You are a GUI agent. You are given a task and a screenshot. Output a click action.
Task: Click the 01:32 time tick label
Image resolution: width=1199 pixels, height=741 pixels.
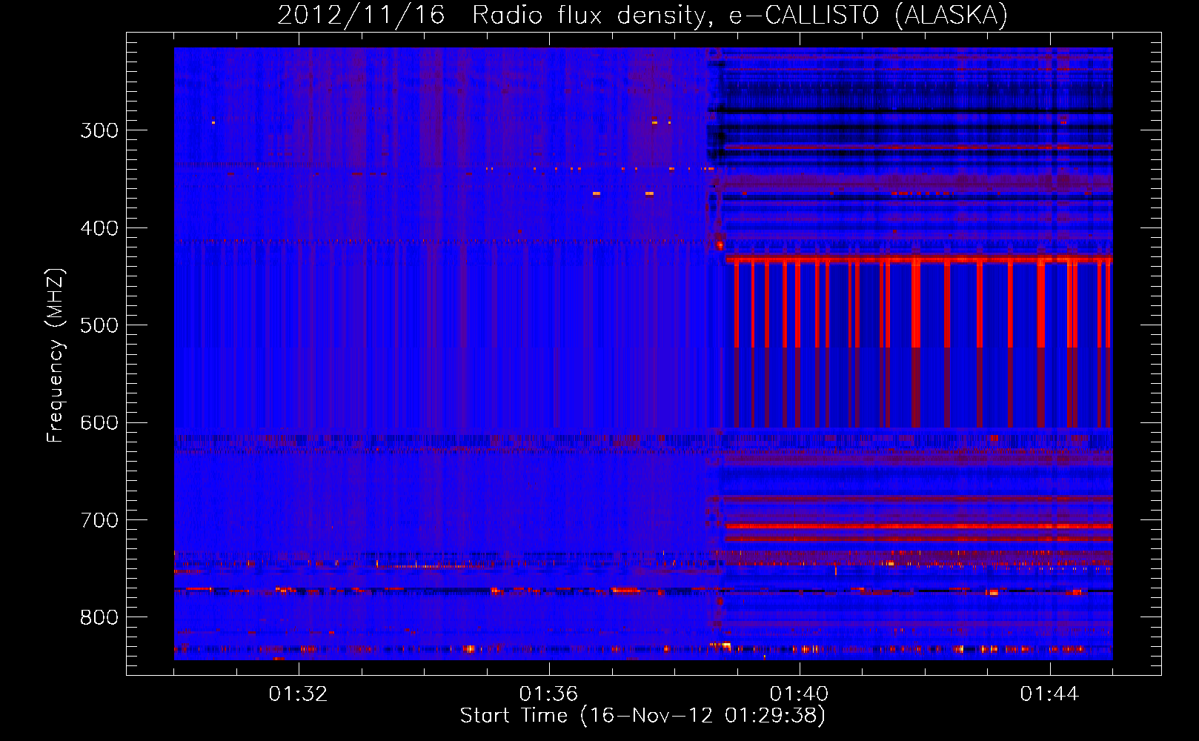(298, 694)
